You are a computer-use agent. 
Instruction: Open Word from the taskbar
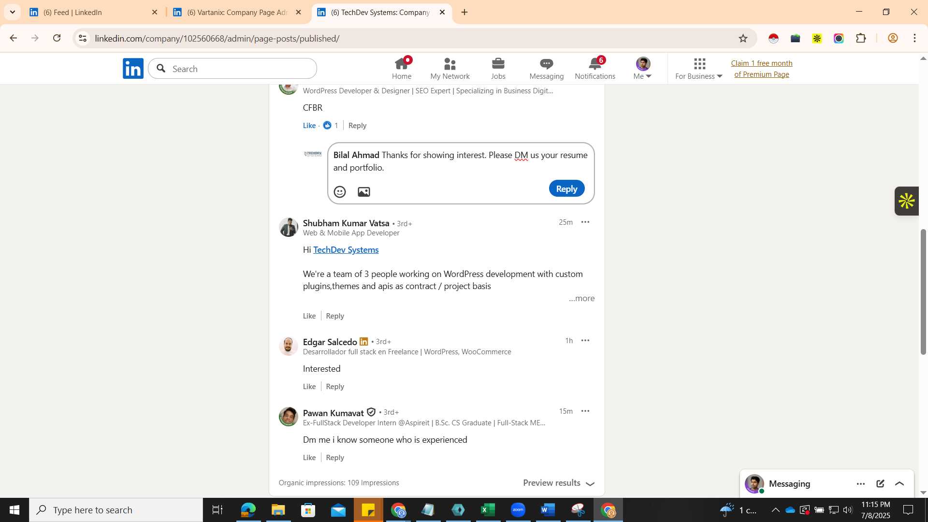pyautogui.click(x=548, y=510)
